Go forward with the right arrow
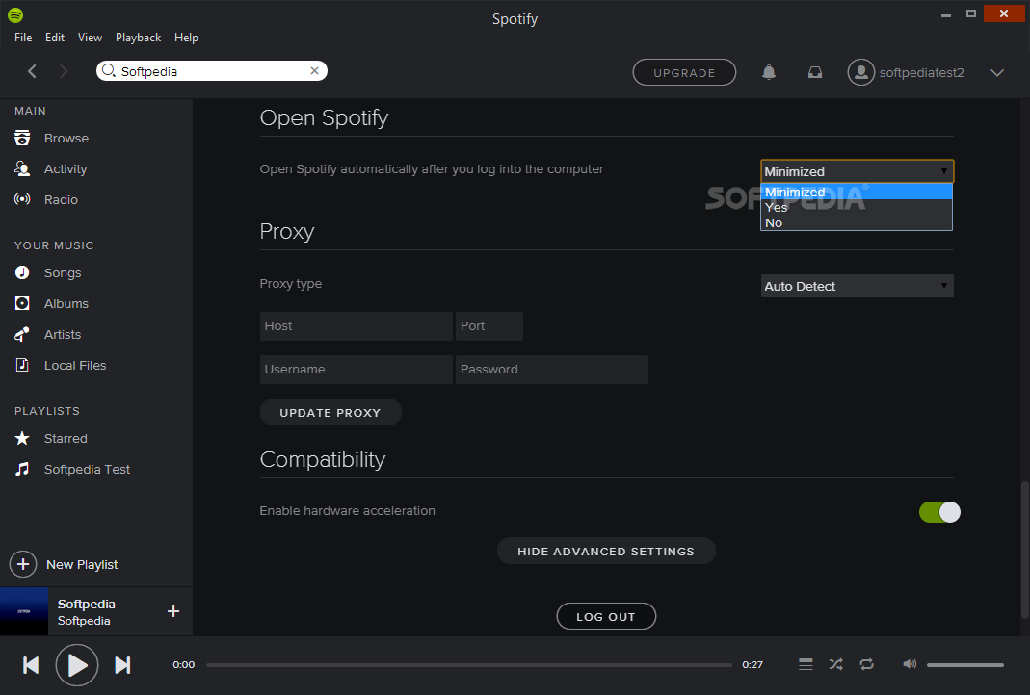The height and width of the screenshot is (695, 1030). click(x=64, y=71)
